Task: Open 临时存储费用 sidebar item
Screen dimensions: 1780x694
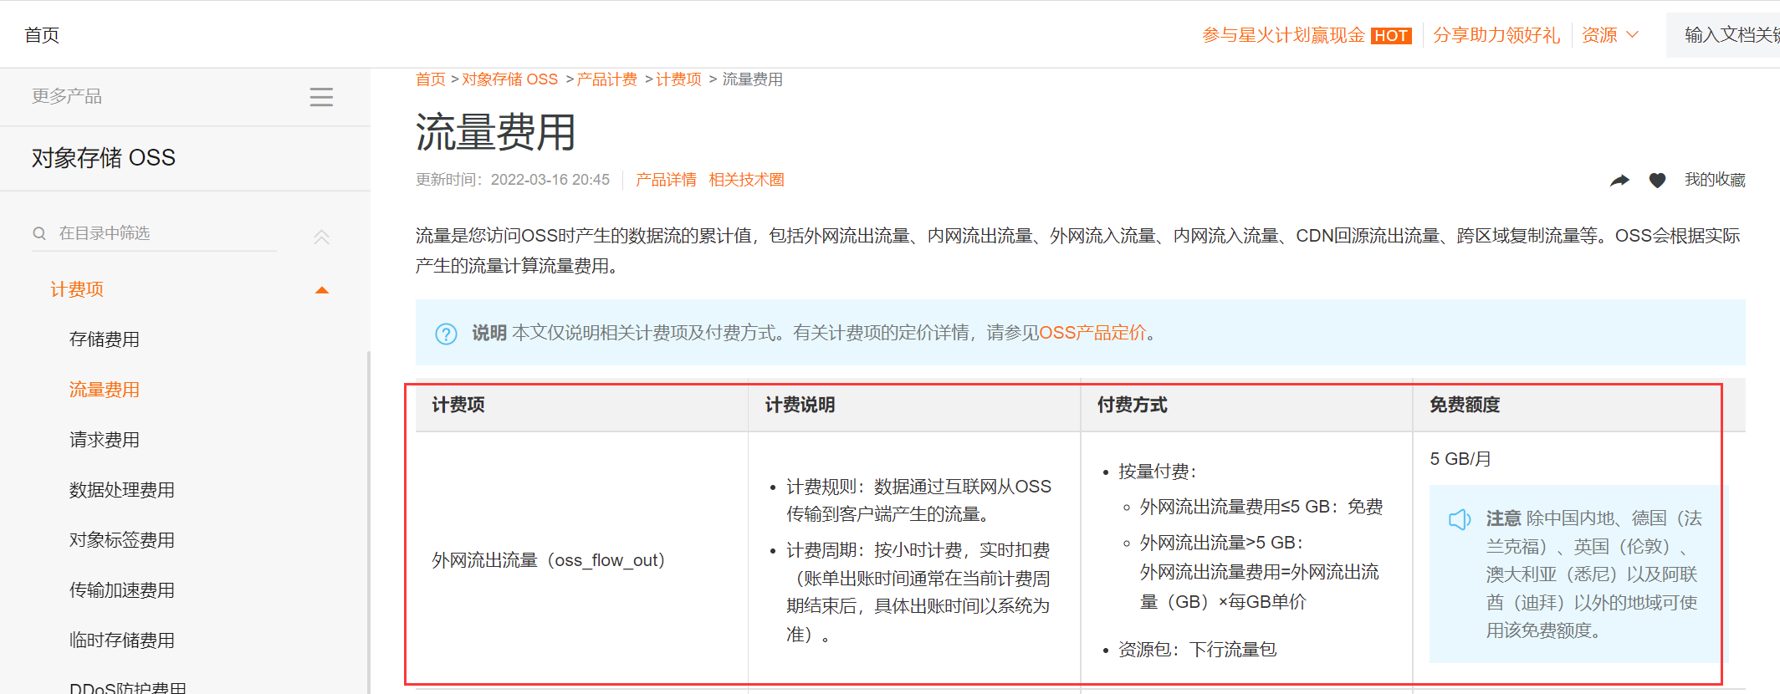Action: pos(122,640)
